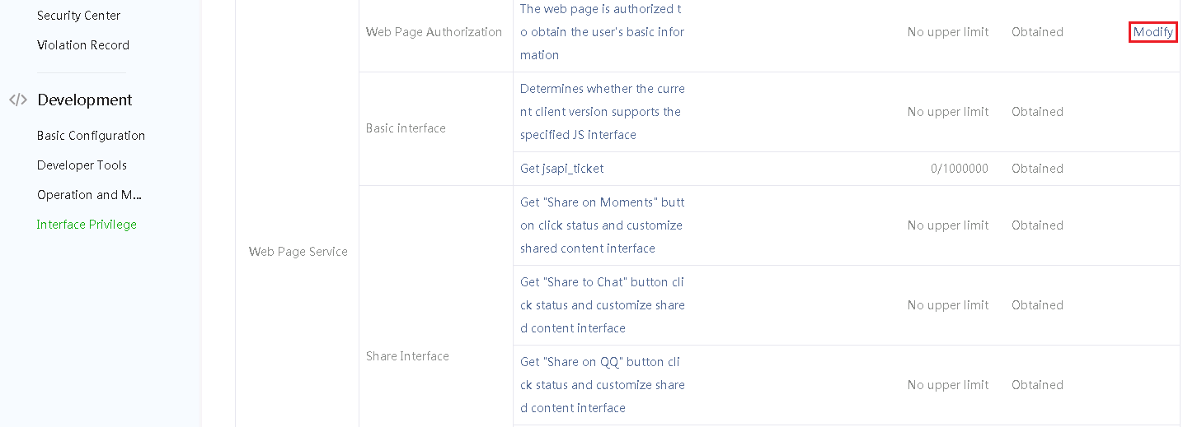
Task: Open truncated Operation and M... item
Action: point(90,195)
